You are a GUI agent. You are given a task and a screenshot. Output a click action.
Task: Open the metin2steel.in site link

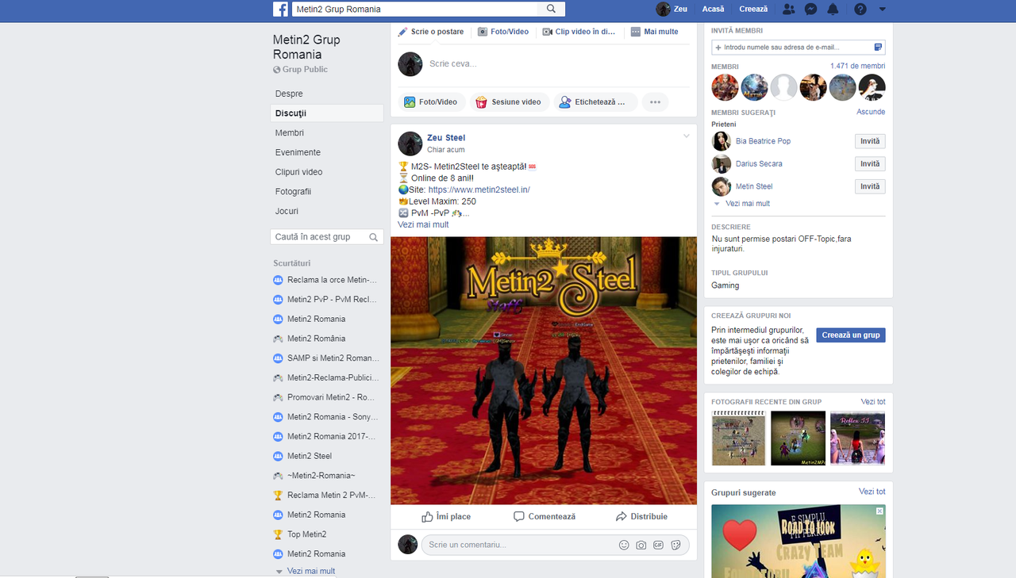(479, 189)
